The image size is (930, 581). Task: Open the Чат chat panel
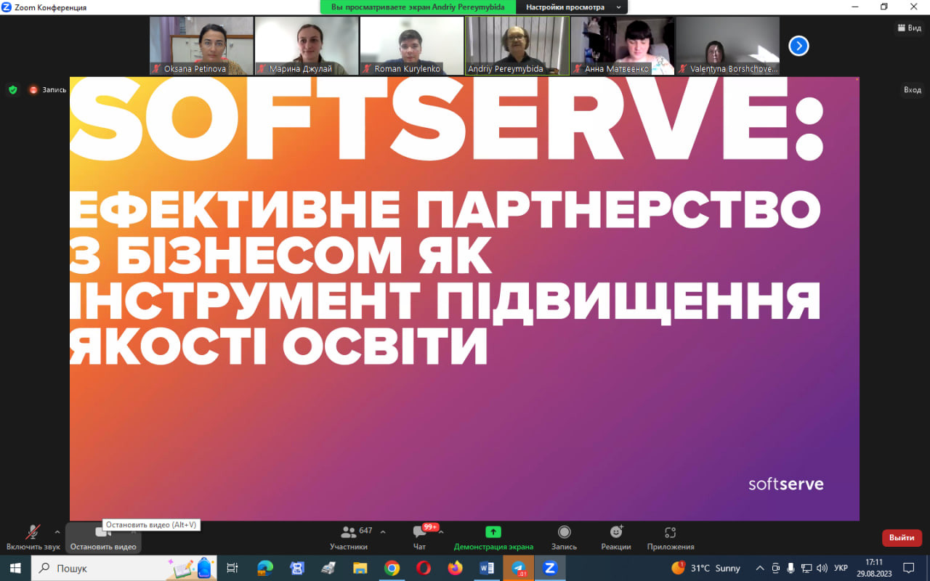tap(419, 537)
